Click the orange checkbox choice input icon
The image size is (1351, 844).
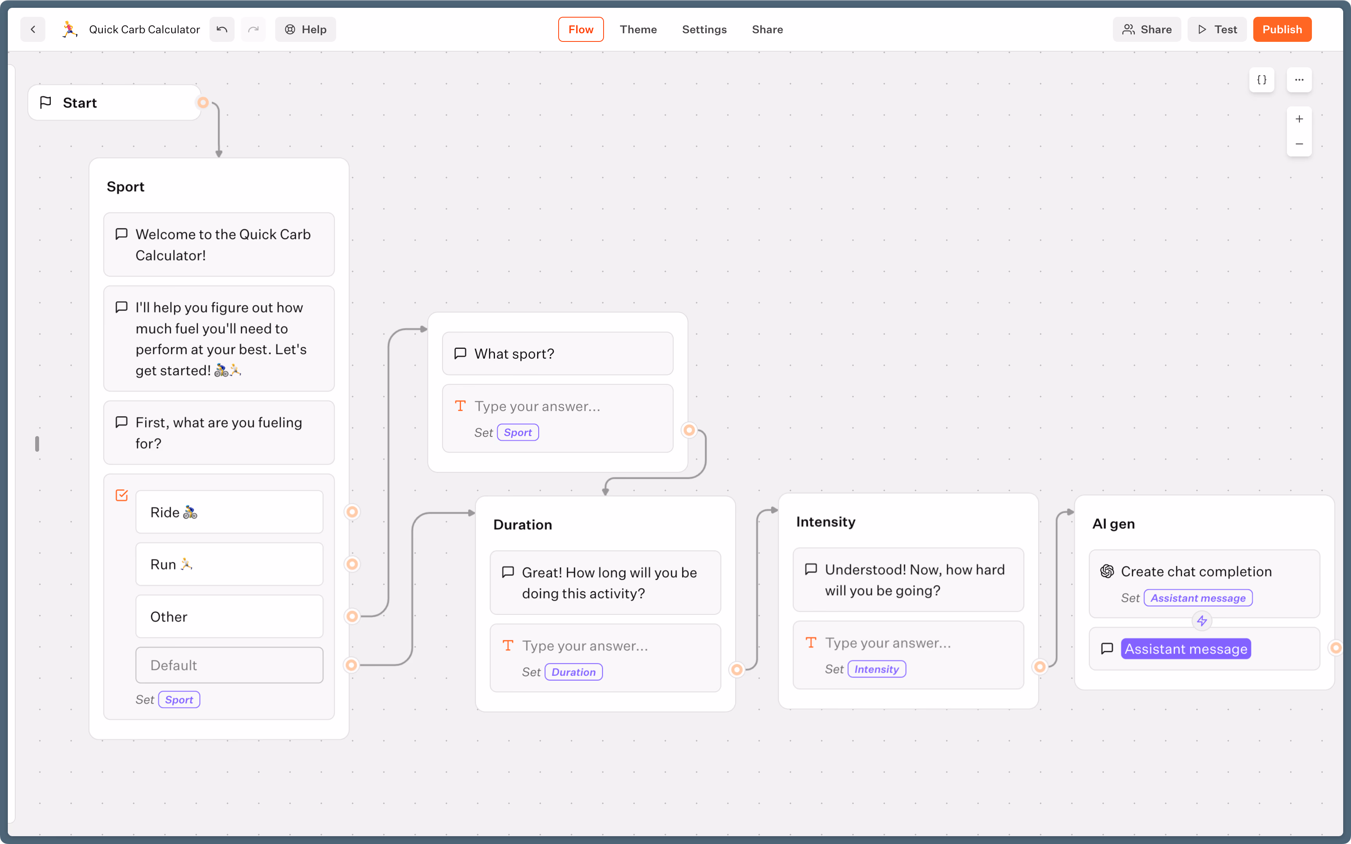[x=122, y=495]
